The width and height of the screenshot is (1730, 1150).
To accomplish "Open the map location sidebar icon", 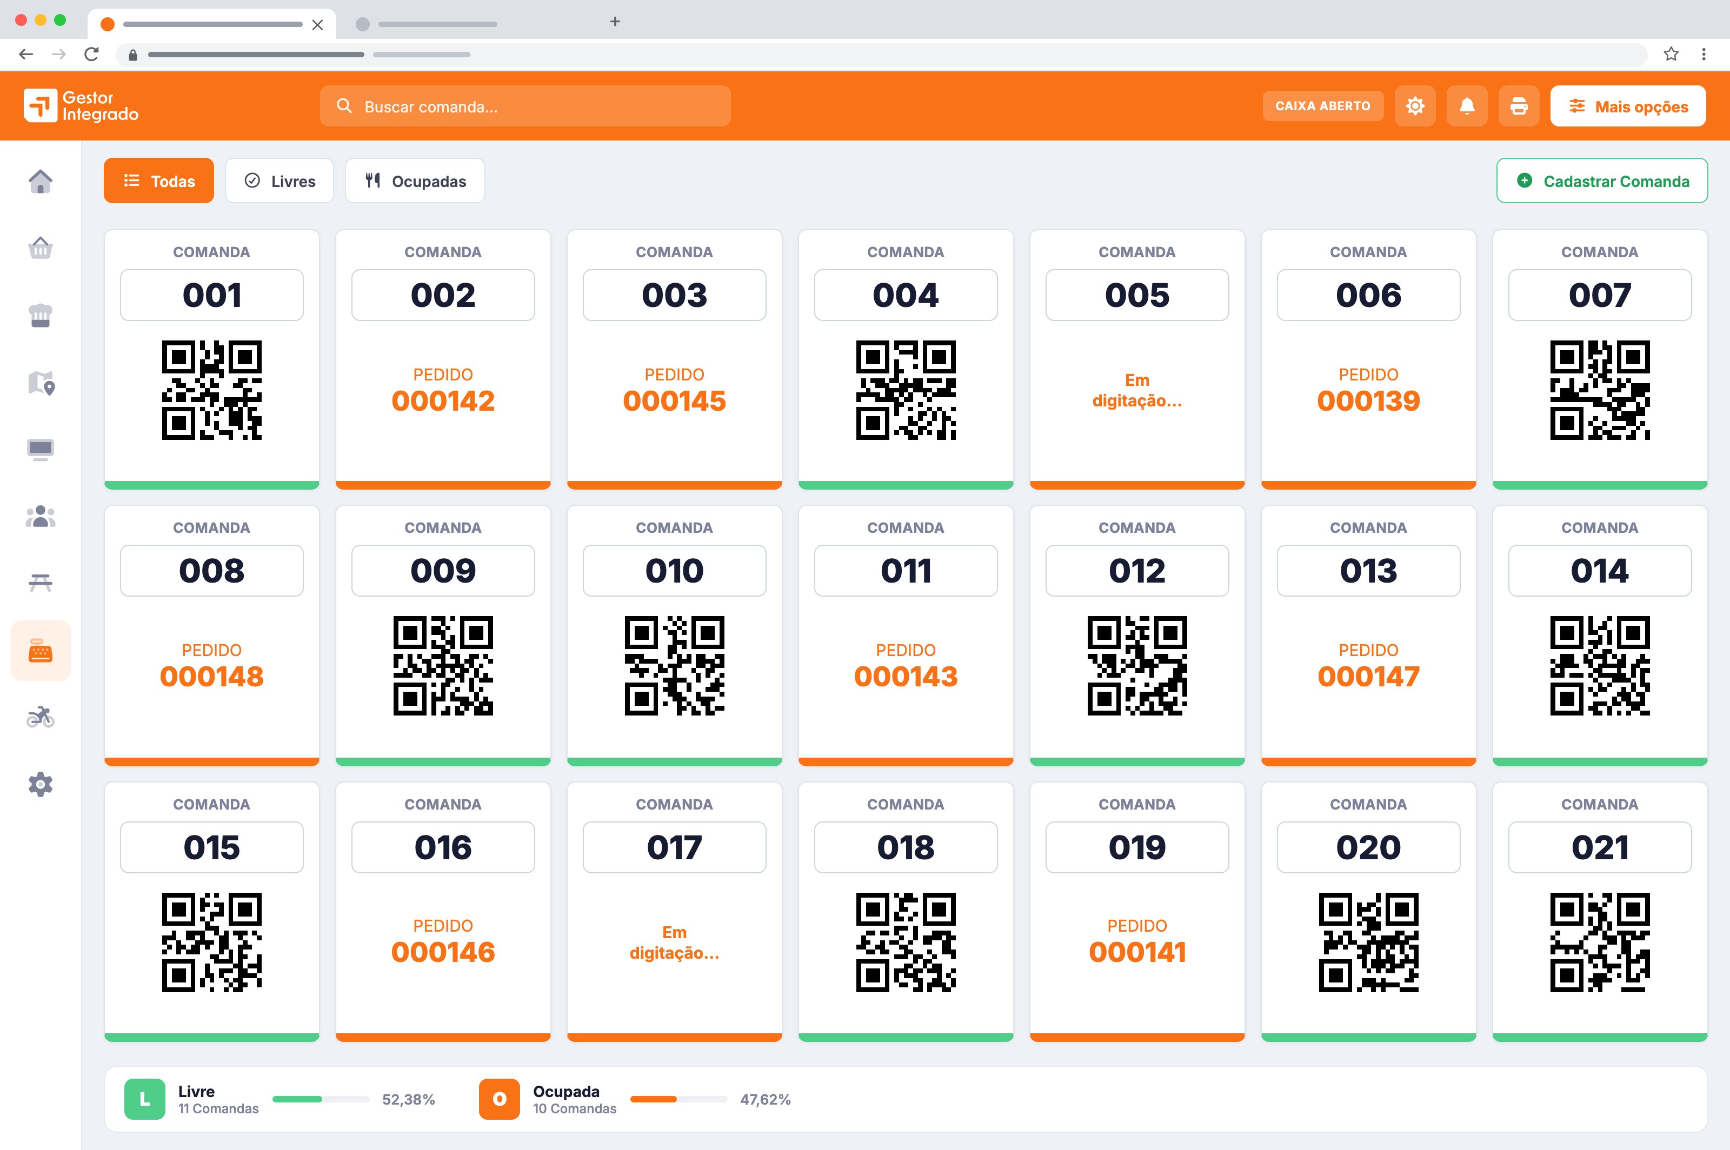I will tap(41, 382).
